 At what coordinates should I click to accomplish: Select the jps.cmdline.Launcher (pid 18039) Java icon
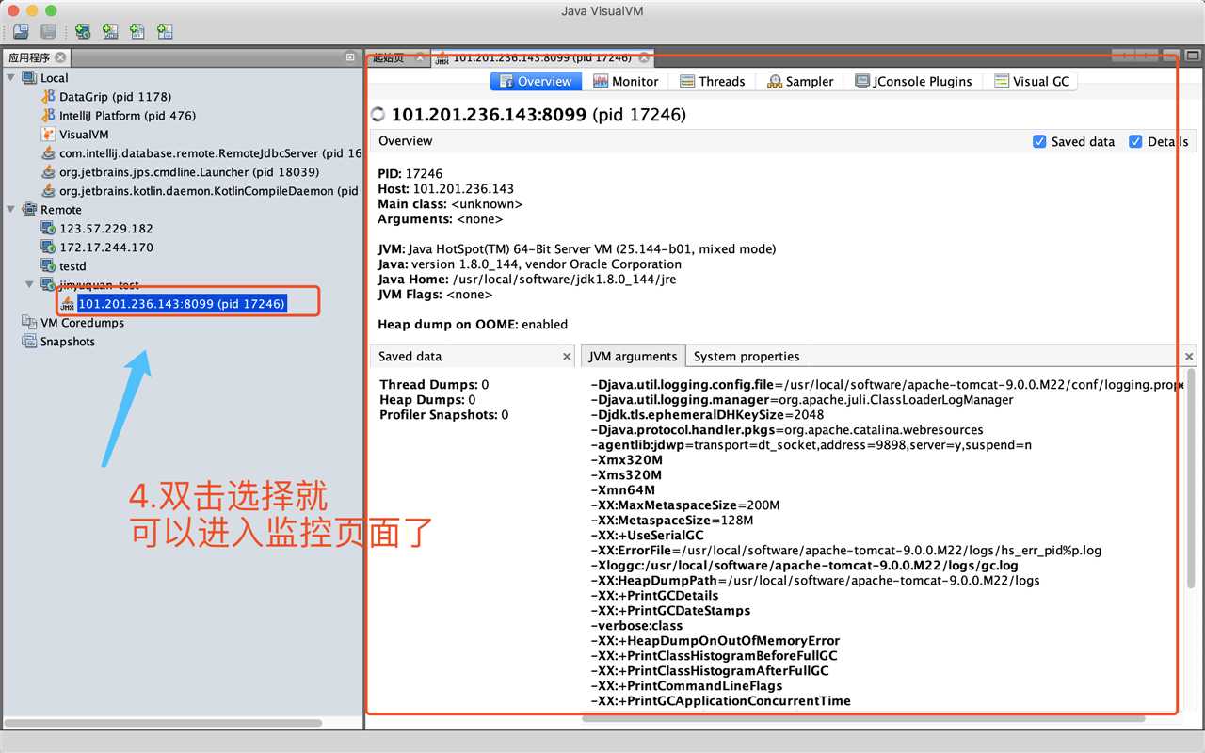pos(48,172)
